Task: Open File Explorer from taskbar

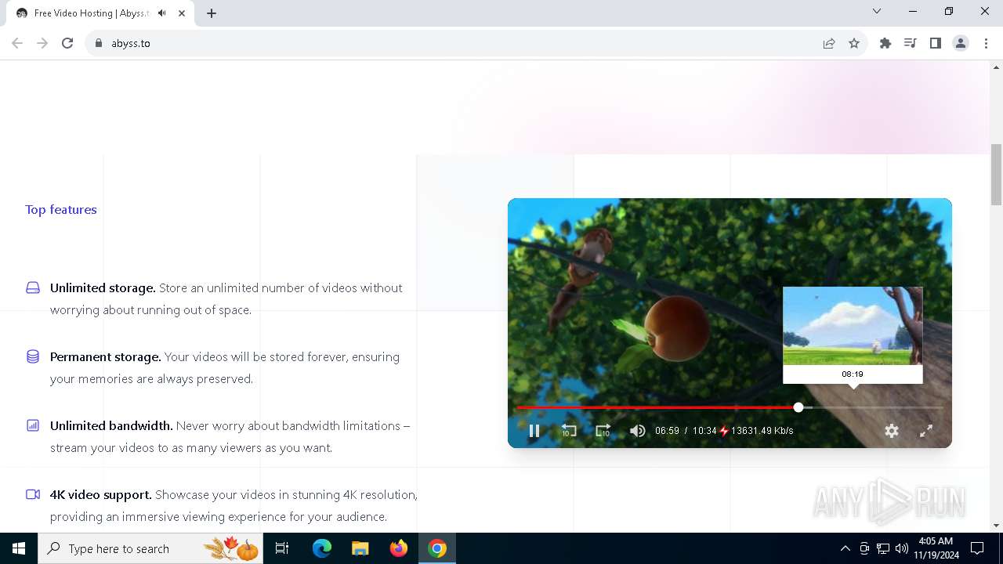Action: 360,548
